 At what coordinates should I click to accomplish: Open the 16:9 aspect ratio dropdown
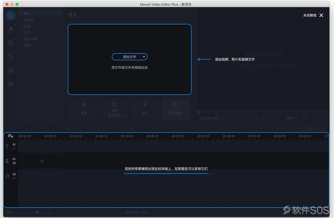point(291,118)
